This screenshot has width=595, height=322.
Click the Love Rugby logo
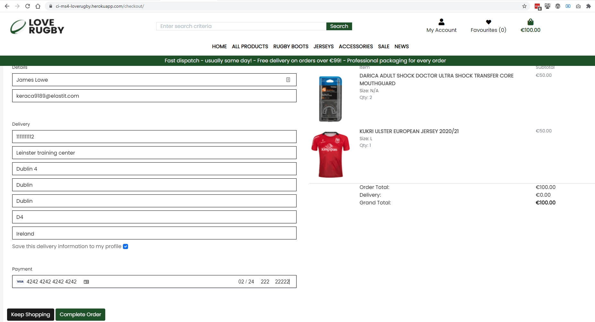click(37, 26)
